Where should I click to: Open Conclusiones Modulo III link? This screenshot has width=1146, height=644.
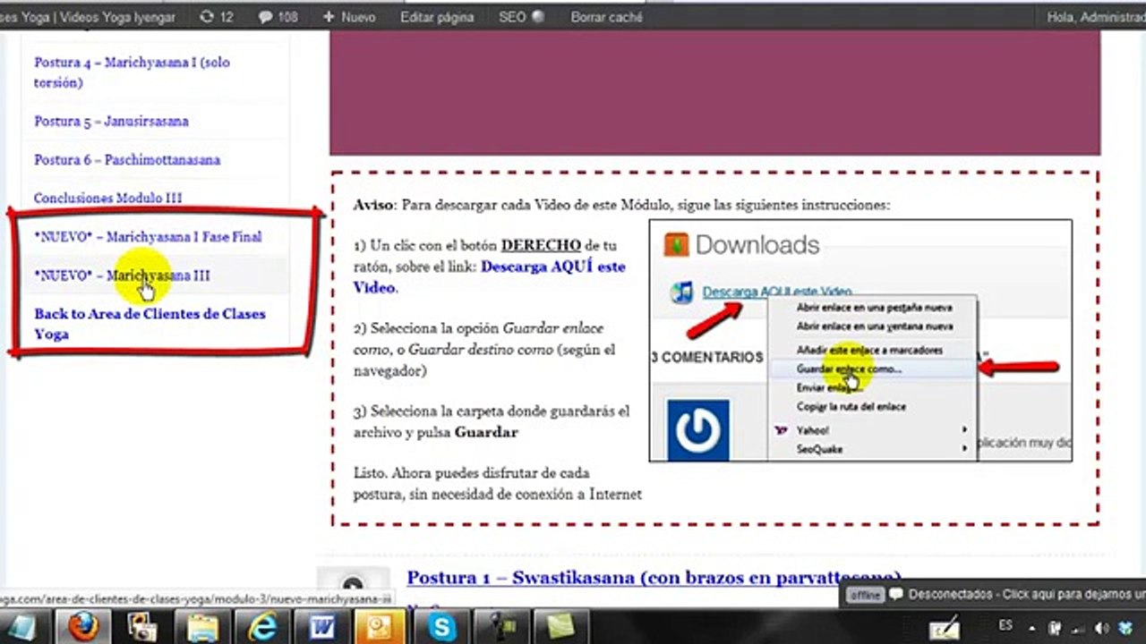point(108,198)
